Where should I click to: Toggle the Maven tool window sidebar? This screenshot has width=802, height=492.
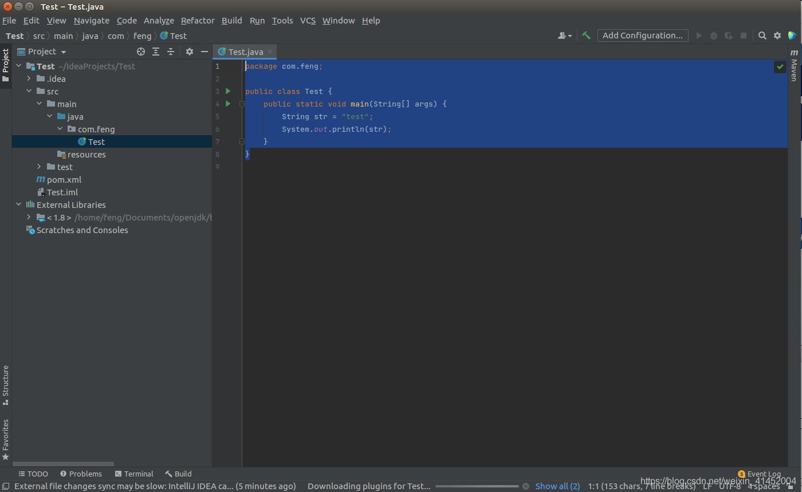point(794,65)
